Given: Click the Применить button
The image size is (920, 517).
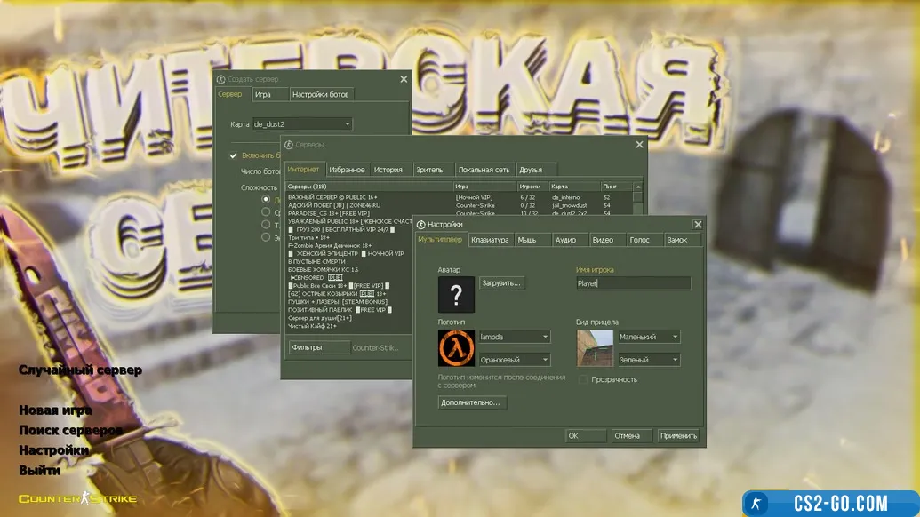Looking at the screenshot, I should 678,436.
